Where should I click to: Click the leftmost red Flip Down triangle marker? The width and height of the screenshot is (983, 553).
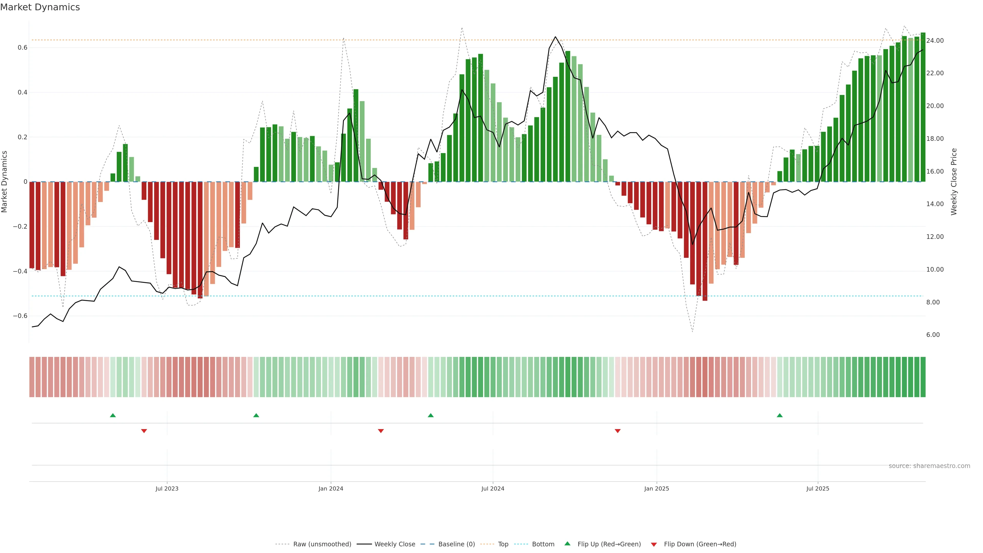144,431
